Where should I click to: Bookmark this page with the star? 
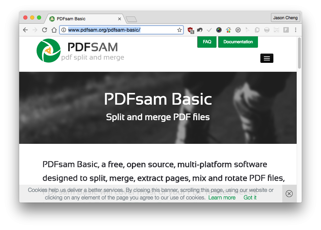coord(179,30)
